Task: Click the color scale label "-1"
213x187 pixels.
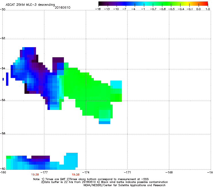Action: click(143, 9)
